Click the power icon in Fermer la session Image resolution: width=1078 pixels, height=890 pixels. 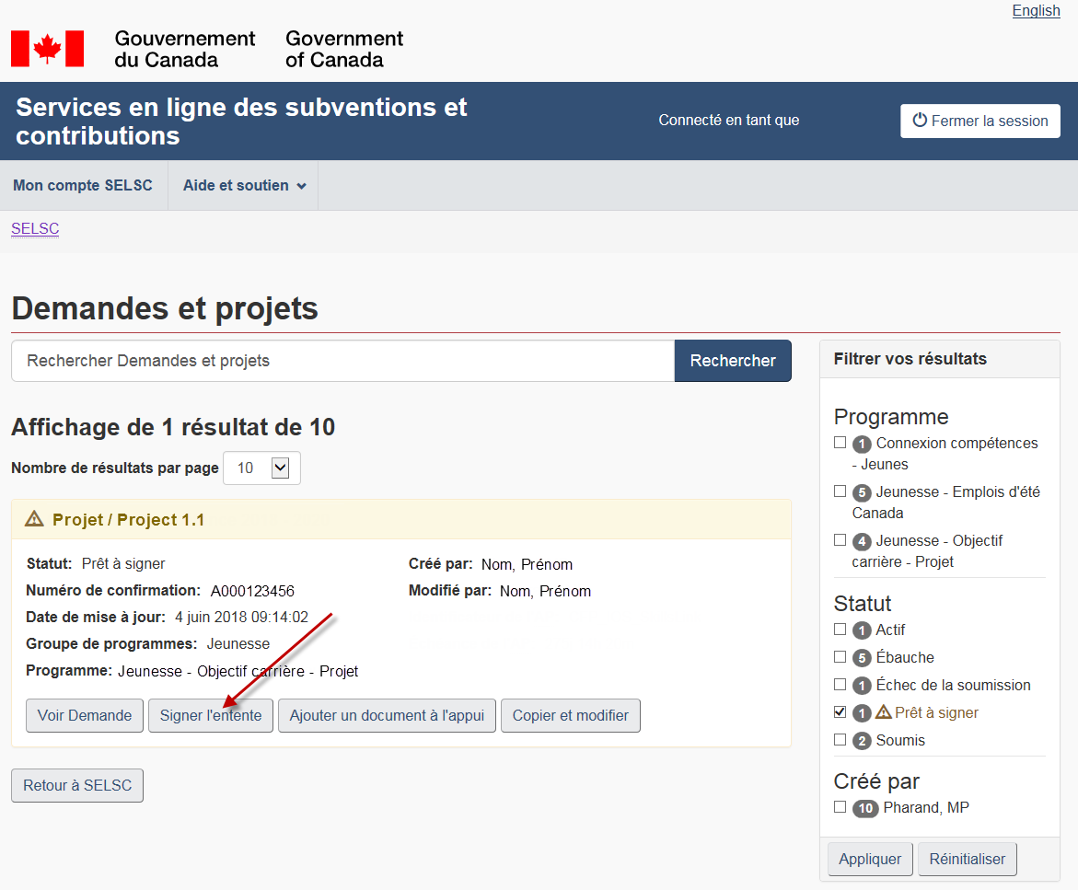[919, 121]
